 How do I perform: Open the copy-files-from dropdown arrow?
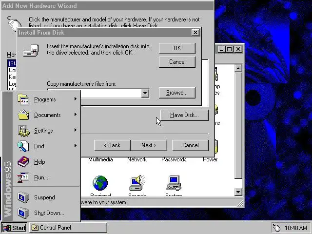[145, 93]
